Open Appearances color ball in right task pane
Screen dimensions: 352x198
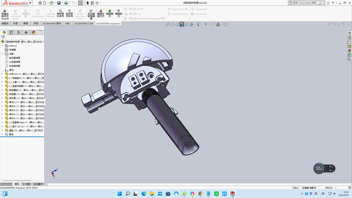[350, 50]
